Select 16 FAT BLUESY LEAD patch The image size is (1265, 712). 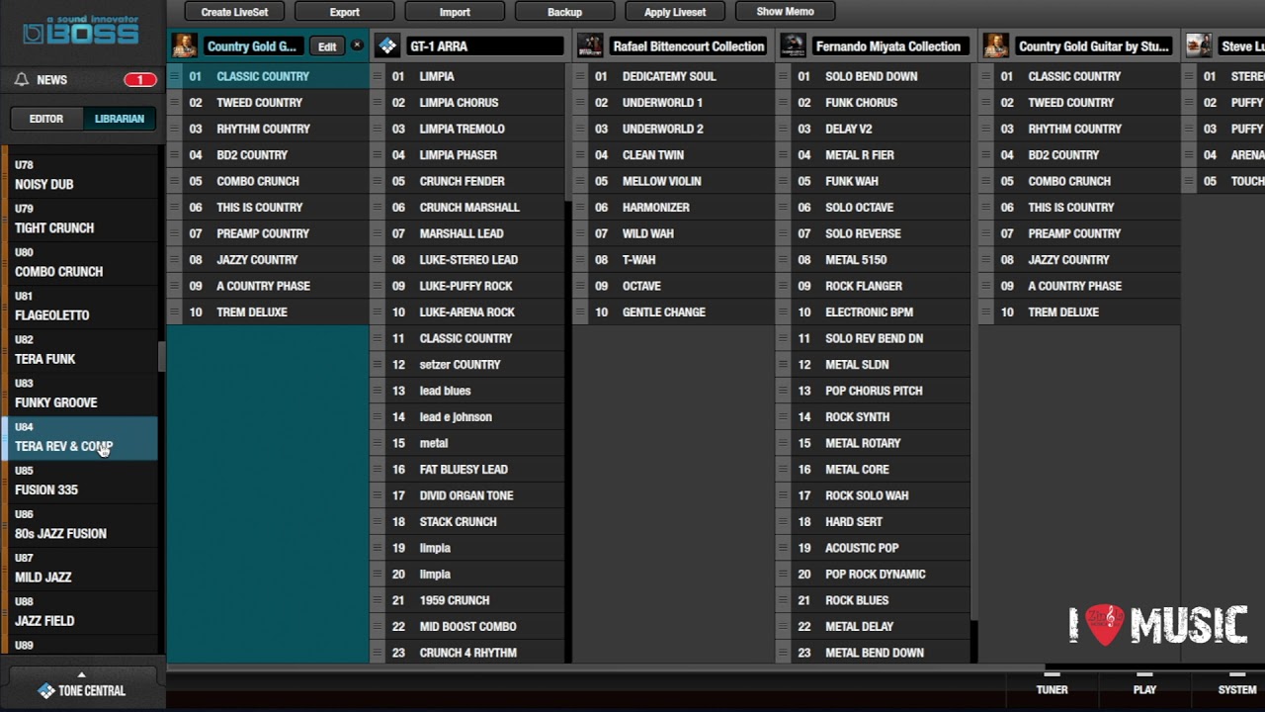pos(468,469)
